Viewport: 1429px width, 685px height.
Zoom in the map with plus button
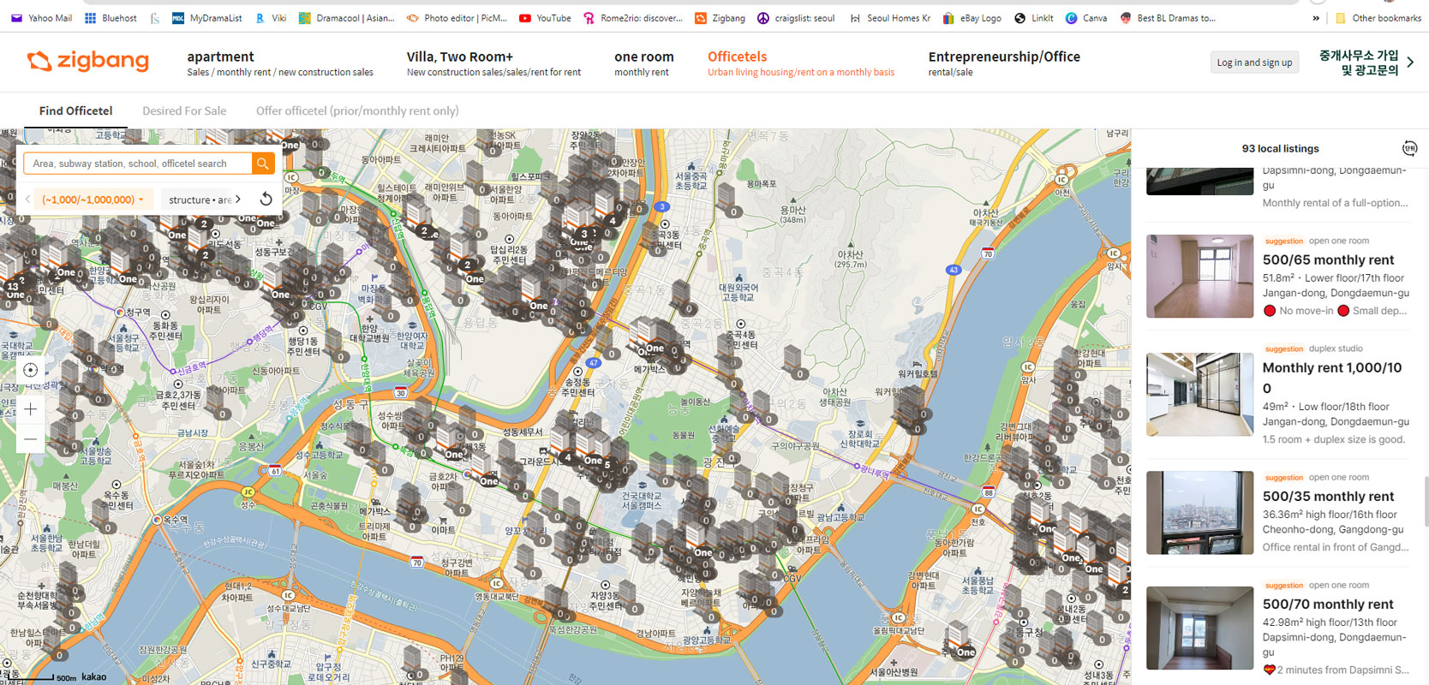point(30,409)
